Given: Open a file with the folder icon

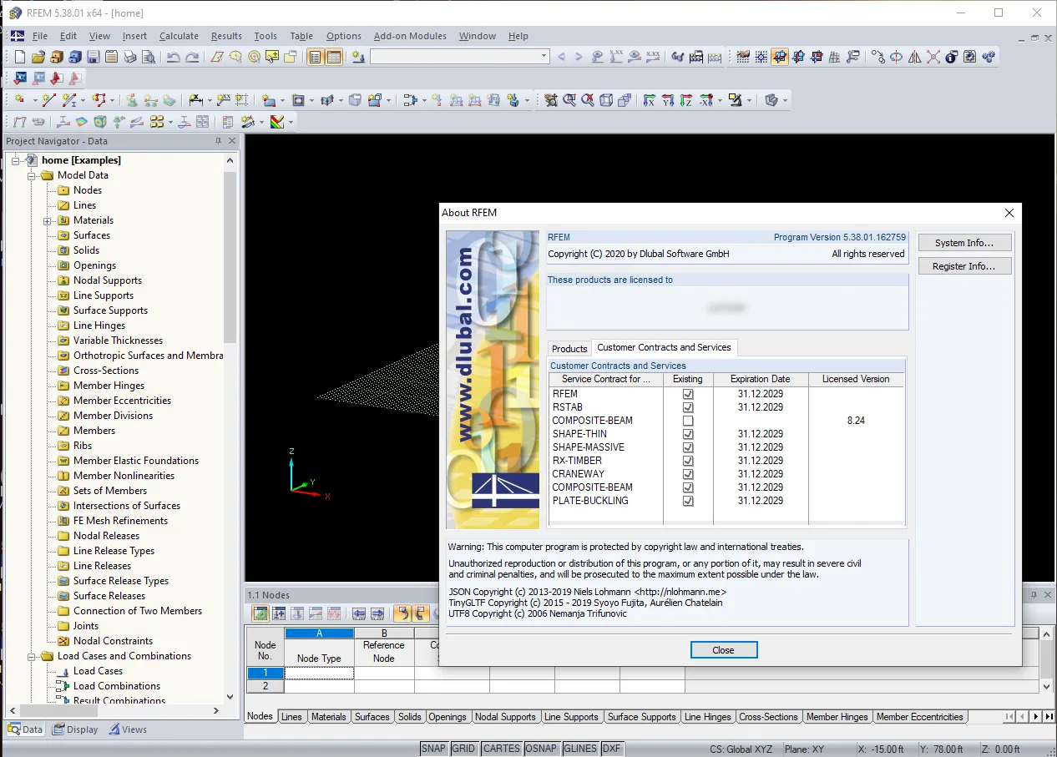Looking at the screenshot, I should [38, 57].
